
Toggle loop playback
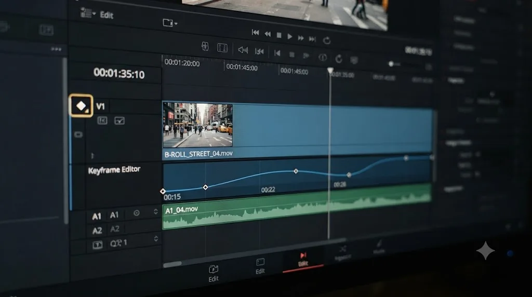(x=327, y=40)
